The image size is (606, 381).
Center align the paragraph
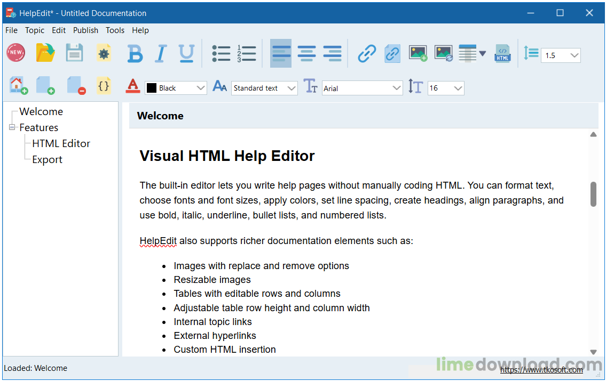pyautogui.click(x=306, y=54)
